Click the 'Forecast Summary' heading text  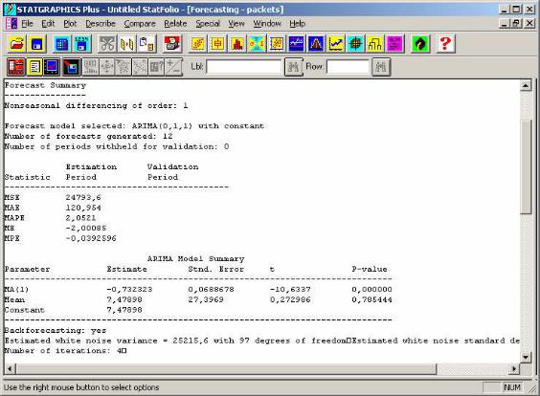pyautogui.click(x=45, y=85)
